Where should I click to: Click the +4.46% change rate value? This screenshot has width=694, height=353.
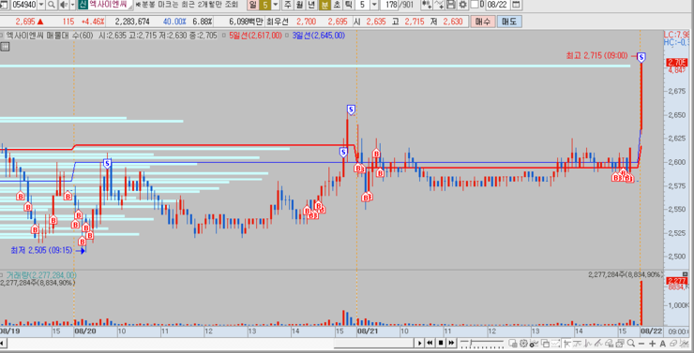(x=93, y=22)
